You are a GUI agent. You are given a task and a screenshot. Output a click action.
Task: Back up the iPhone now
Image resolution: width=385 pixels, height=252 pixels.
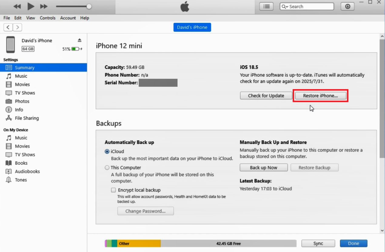pyautogui.click(x=263, y=167)
